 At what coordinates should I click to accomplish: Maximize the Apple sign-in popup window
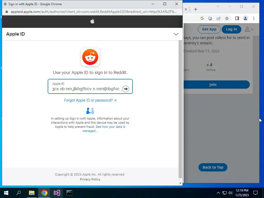pos(165,4)
